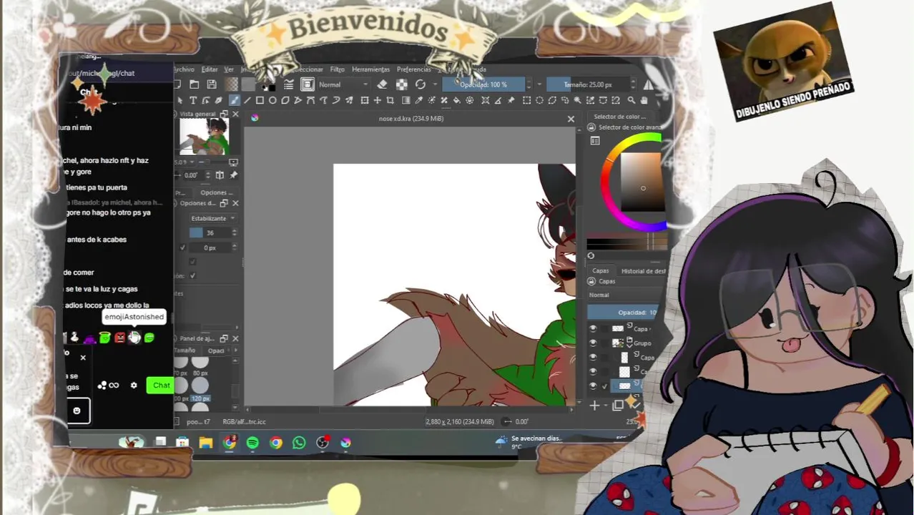Viewport: 914px width, 515px height.
Task: Close the Panel de ajustes docker
Action: coord(235,339)
